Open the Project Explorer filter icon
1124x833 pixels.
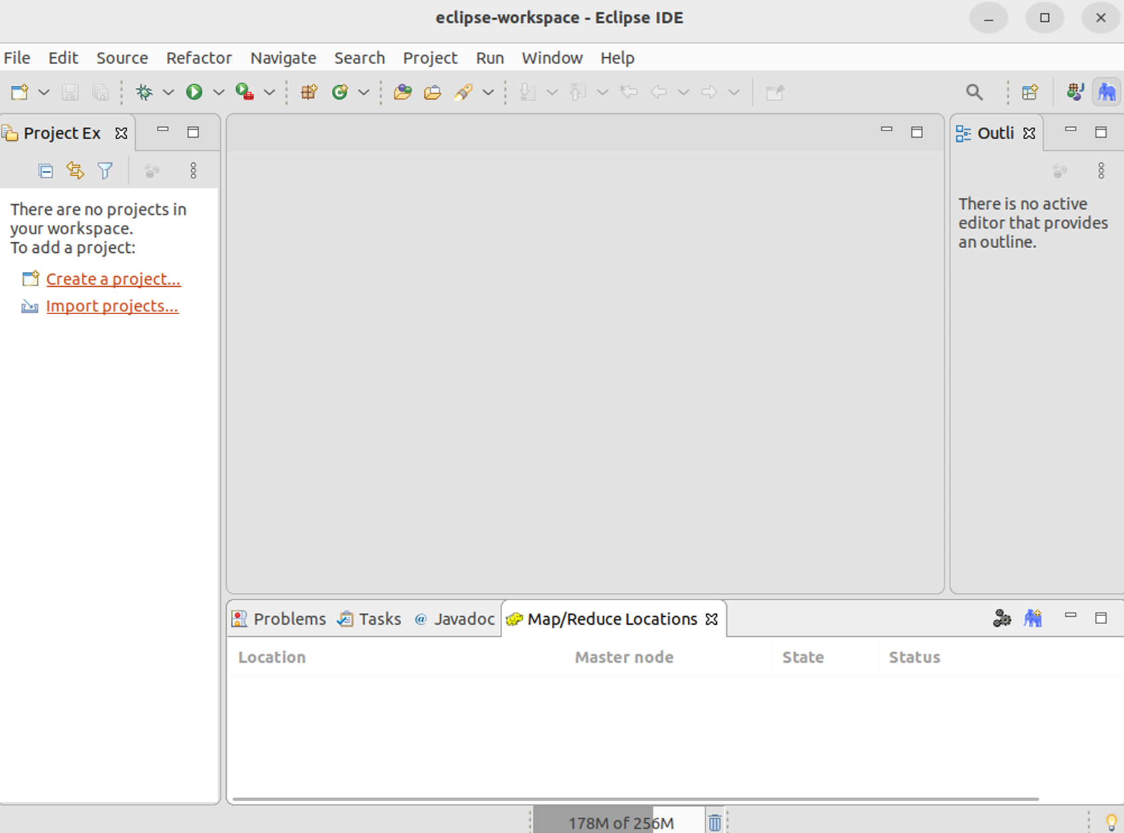point(105,171)
